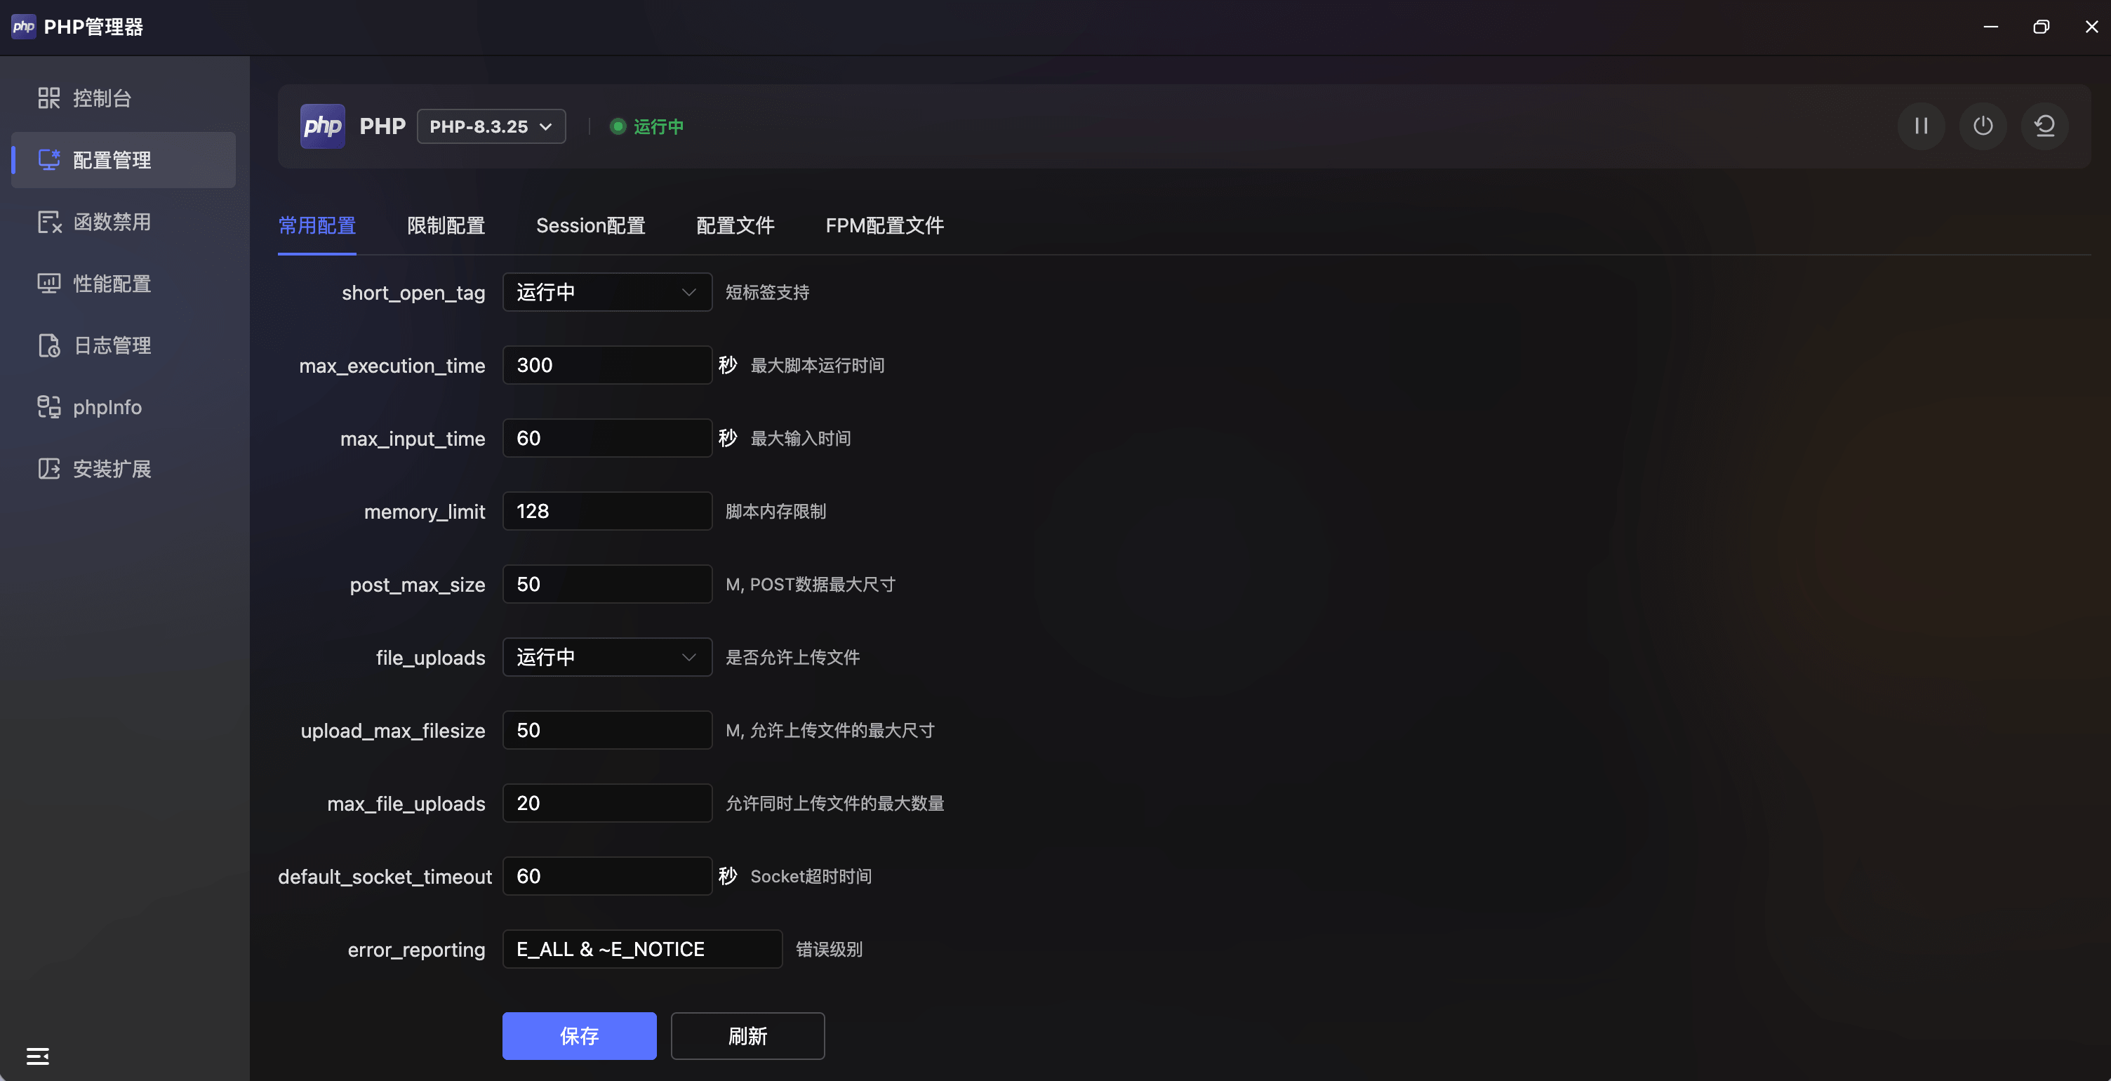Screen dimensions: 2111x1081
Task: Click the PHP管理器 title bar logo
Action: (24, 26)
